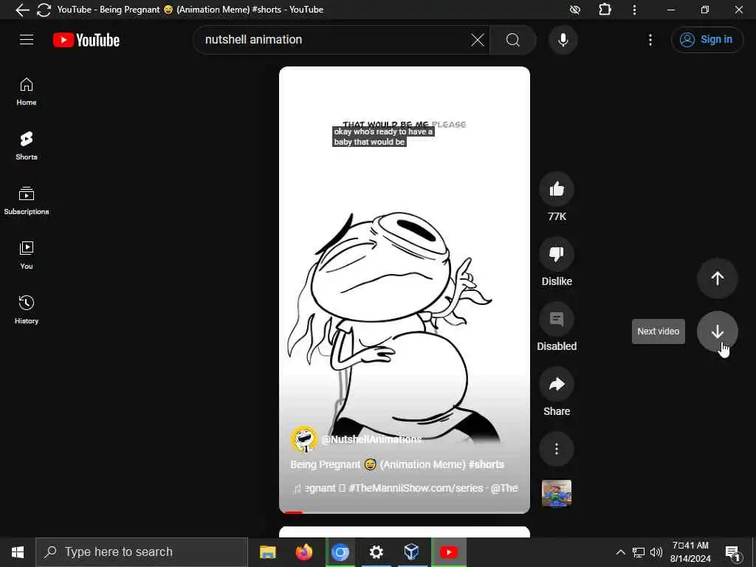Open the sound thumbnail below more actions
Image resolution: width=756 pixels, height=567 pixels.
pyautogui.click(x=557, y=493)
